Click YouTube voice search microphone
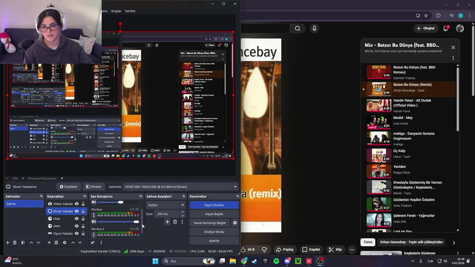This screenshot has width=475, height=267. point(315,28)
